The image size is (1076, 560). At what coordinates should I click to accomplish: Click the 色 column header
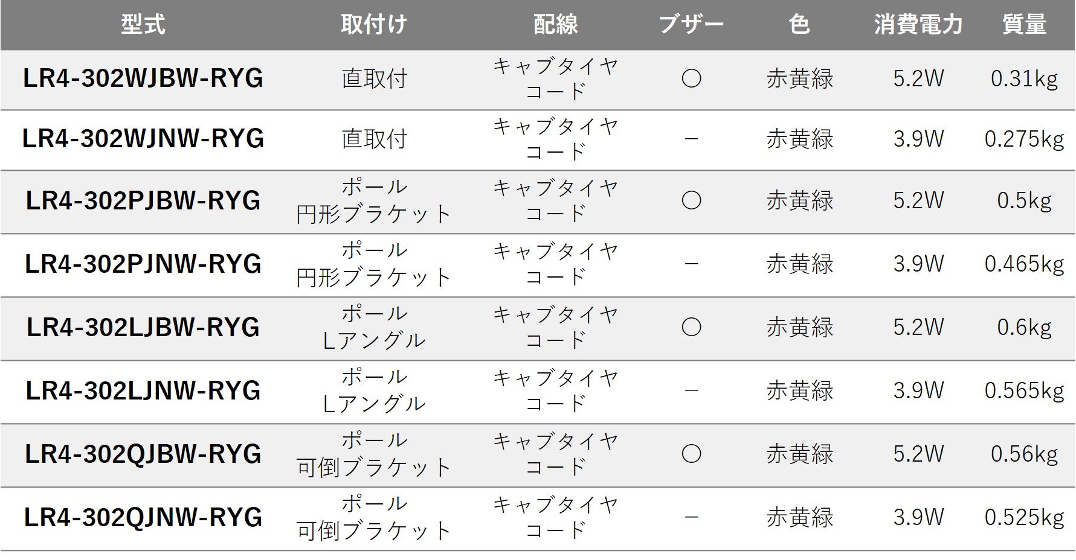799,25
